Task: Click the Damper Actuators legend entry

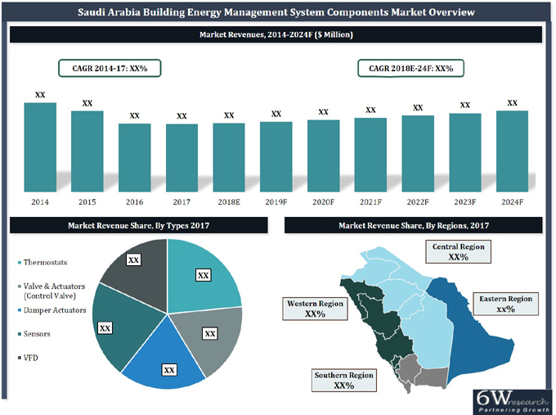Action: pyautogui.click(x=52, y=310)
